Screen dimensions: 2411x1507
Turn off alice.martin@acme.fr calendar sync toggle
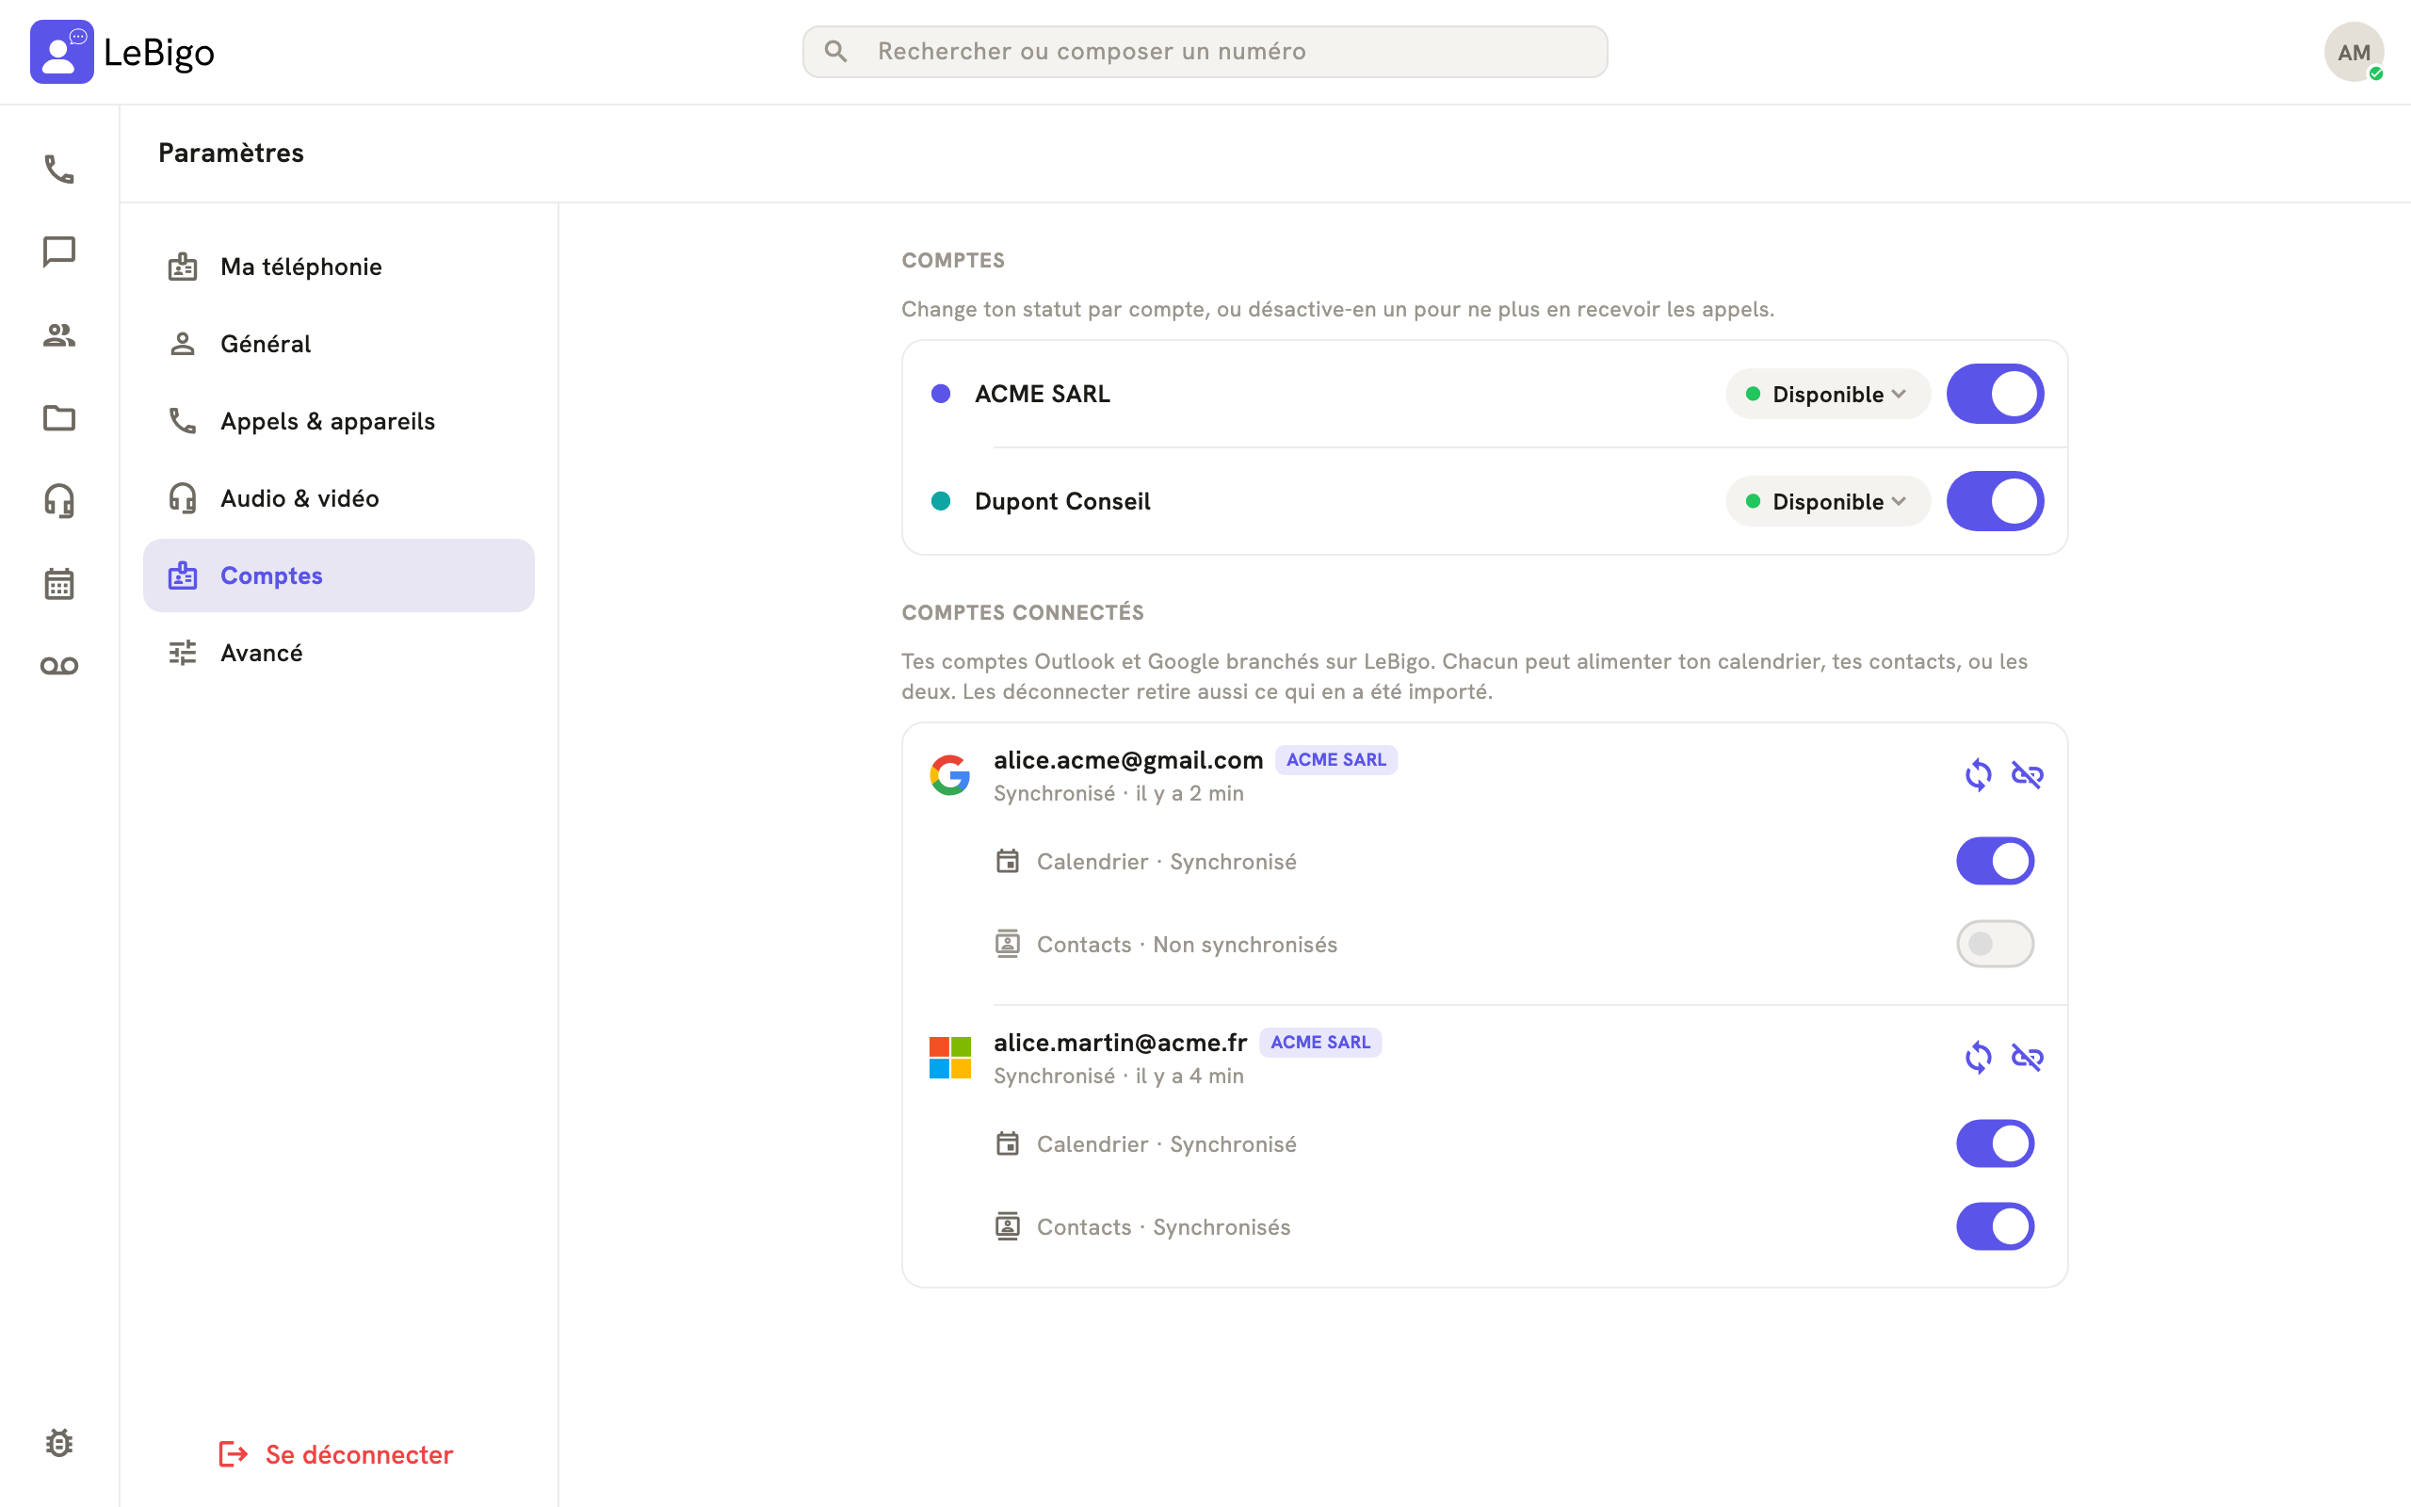pyautogui.click(x=1995, y=1143)
